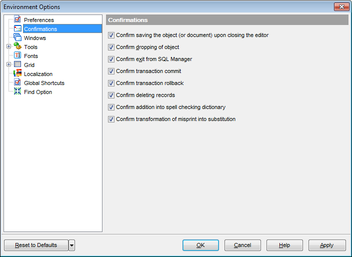The image size is (352, 257).
Task: Click the Global Shortcuts icon
Action: tap(17, 82)
